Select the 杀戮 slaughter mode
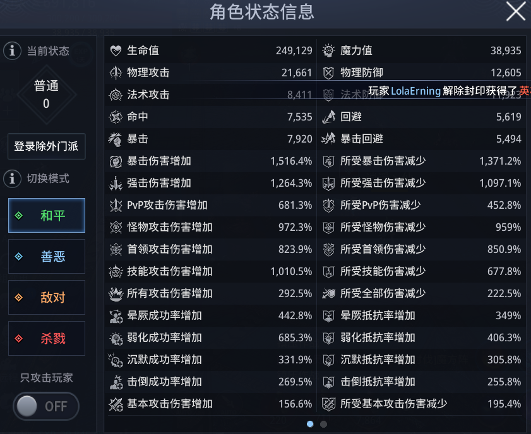 [46, 338]
